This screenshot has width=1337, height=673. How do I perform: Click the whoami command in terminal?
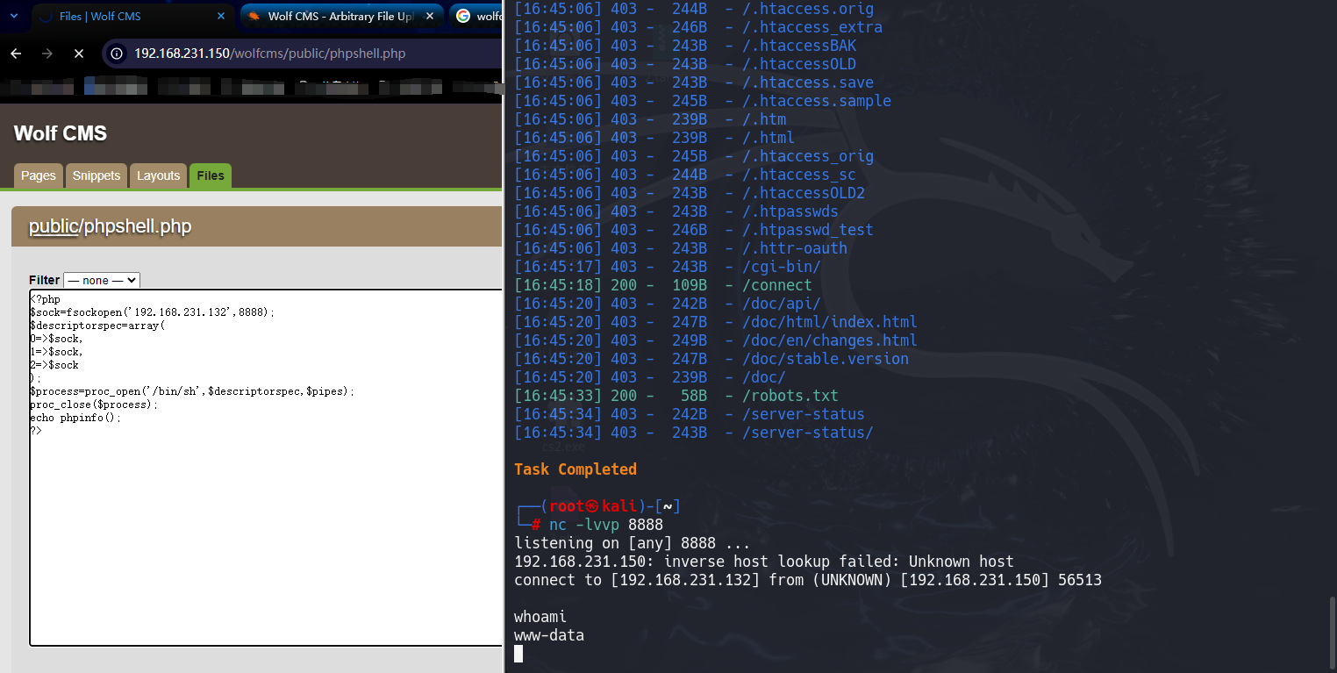pyautogui.click(x=540, y=617)
